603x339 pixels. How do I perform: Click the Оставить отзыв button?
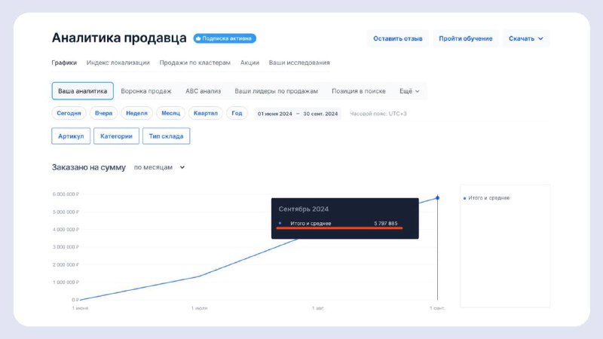(x=398, y=38)
